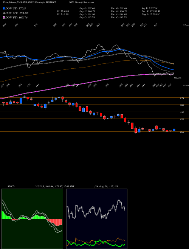Click the 'Avg V: 1.267 M' volume reading

coord(150,8)
